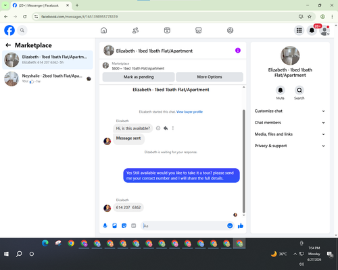
Task: Go back using the Marketplace back arrow
Action: coord(8,45)
